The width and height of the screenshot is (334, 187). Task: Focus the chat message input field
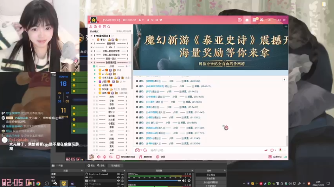(x=205, y=150)
